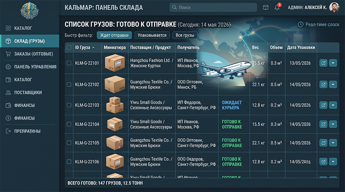Apply the Ждет отправки quick filter
The image size is (345, 192).
tap(114, 35)
